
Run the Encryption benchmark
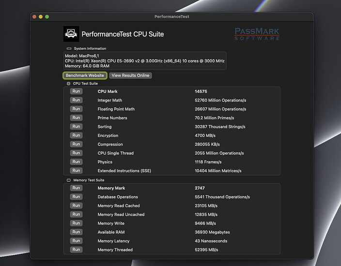point(76,135)
